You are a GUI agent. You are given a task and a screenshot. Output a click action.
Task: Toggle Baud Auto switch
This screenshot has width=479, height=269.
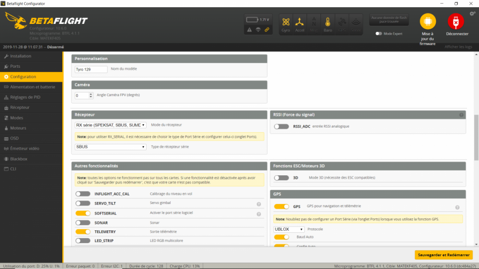click(x=281, y=237)
